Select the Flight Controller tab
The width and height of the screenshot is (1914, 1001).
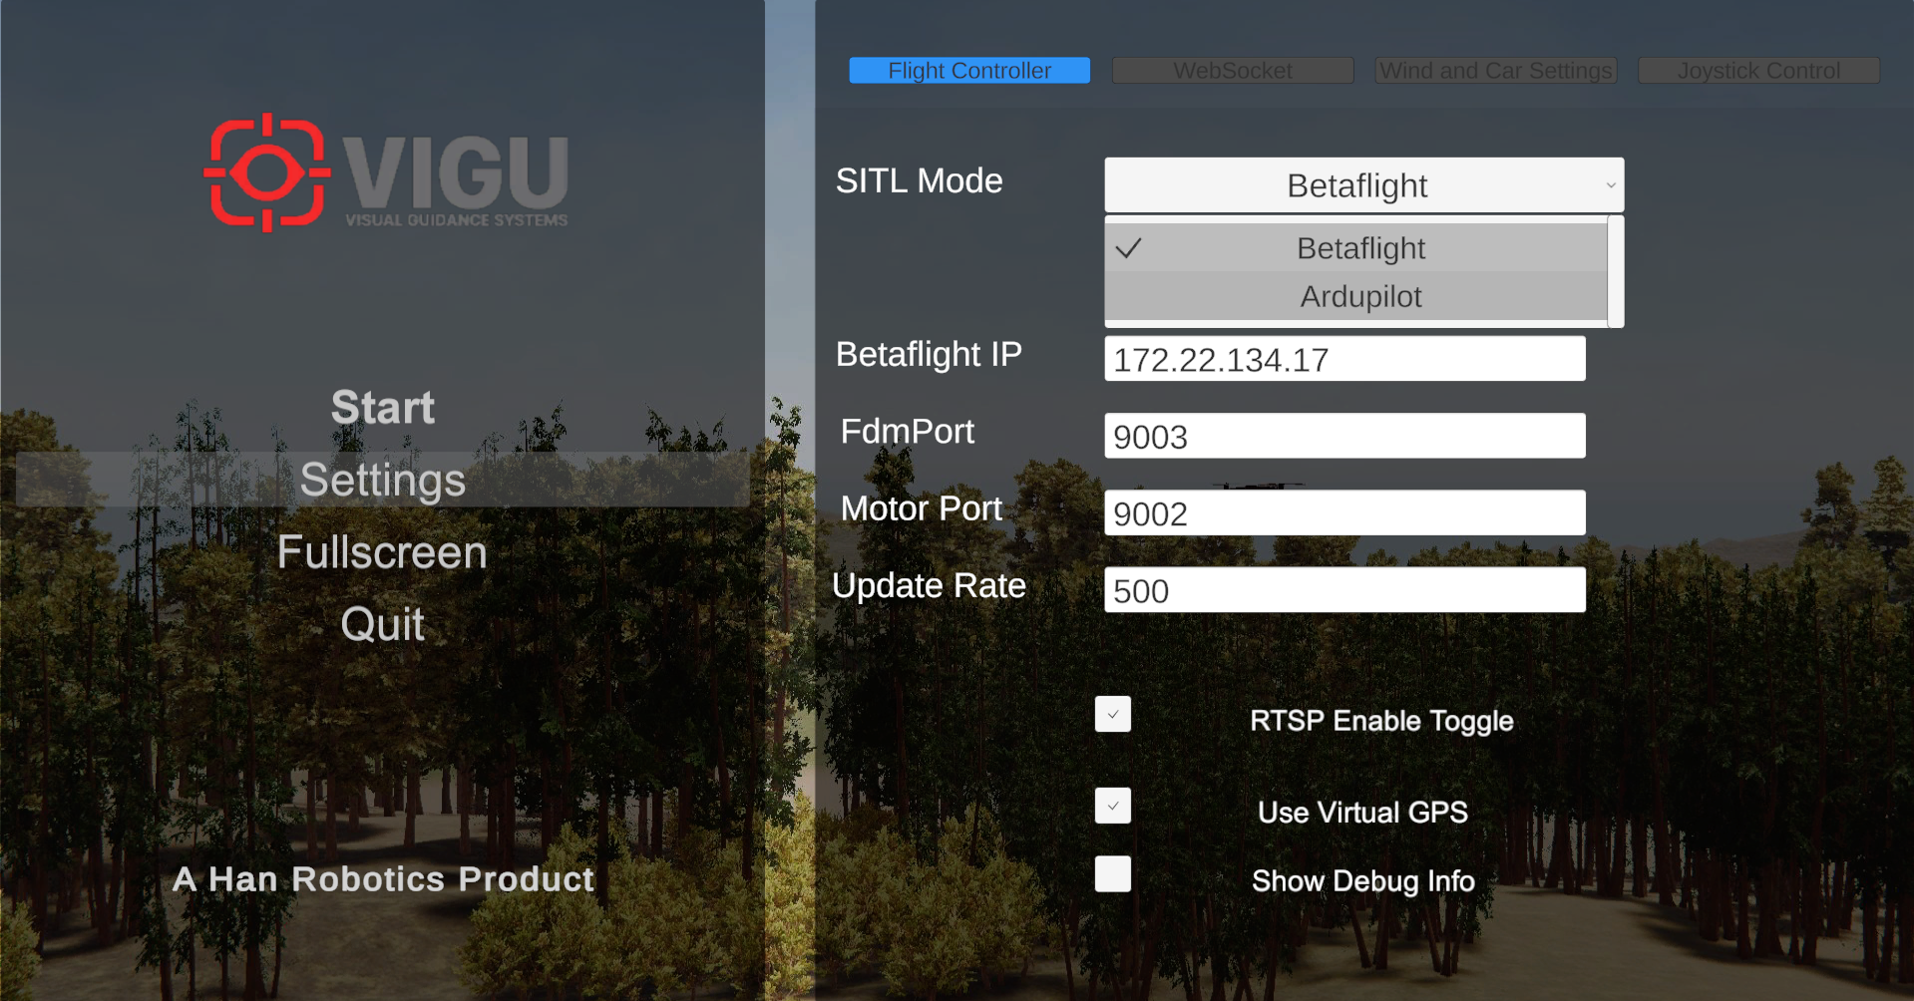(x=968, y=71)
